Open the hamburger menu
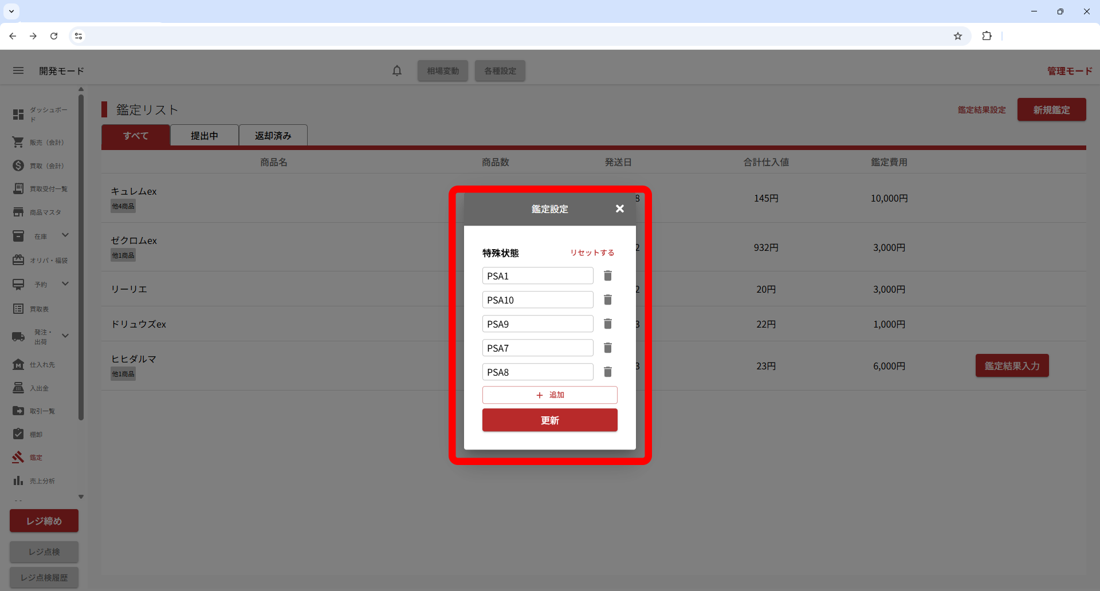This screenshot has height=591, width=1100. (18, 71)
